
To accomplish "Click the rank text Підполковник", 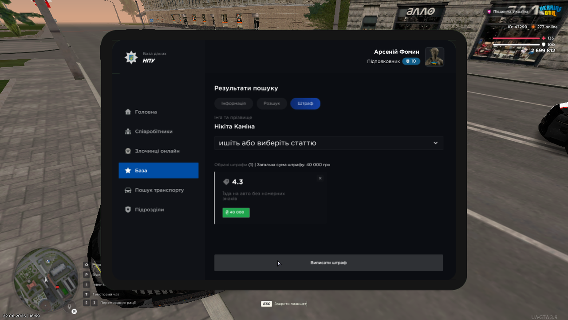I will pyautogui.click(x=384, y=61).
